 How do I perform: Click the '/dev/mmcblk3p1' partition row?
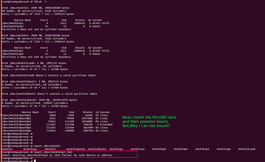(x=55, y=51)
